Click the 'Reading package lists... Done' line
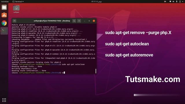 (x=27, y=66)
